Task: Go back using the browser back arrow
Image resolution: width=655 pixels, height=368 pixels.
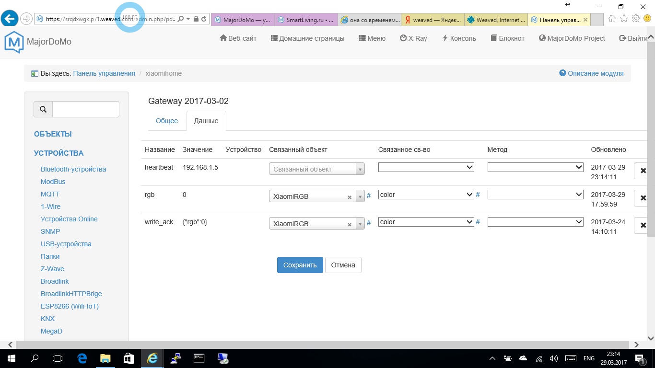Action: (x=10, y=19)
